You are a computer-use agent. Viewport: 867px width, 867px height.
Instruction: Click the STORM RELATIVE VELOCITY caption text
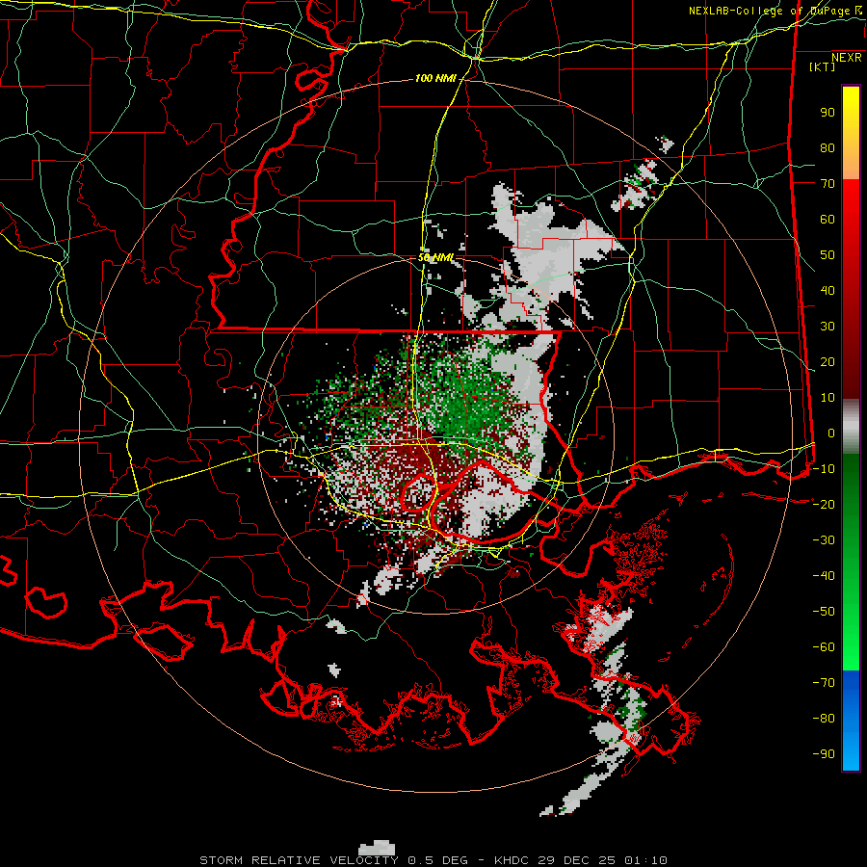click(299, 860)
